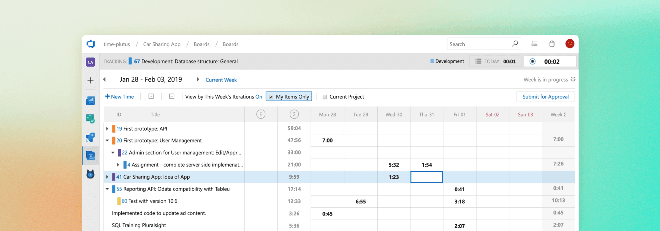The width and height of the screenshot is (660, 231).
Task: Open tracked work item 67 link
Action: 137,61
